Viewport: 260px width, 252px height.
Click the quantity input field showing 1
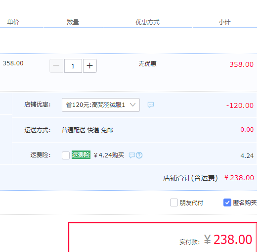73,66
